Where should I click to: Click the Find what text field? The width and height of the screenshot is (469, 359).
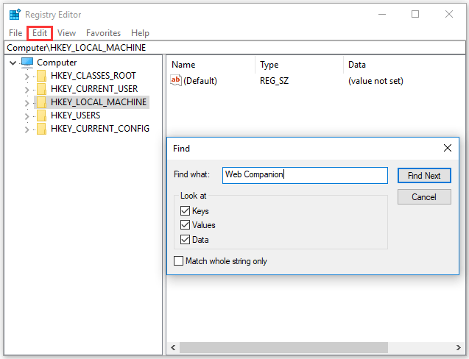(305, 175)
